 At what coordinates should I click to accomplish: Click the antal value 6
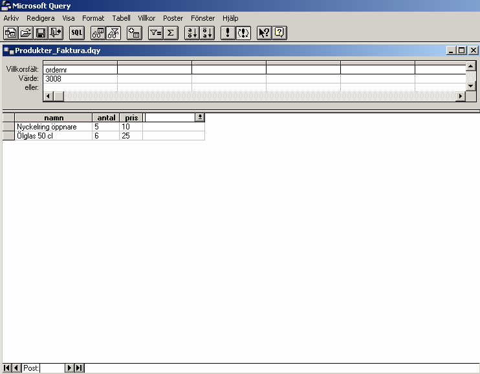[106, 136]
